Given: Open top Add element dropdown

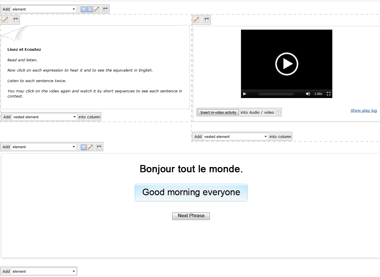Looking at the screenshot, I should [44, 9].
